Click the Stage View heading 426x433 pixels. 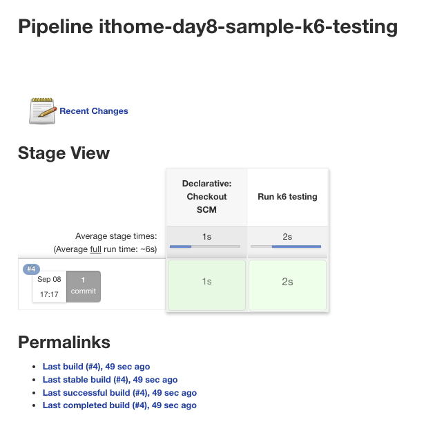pos(64,153)
